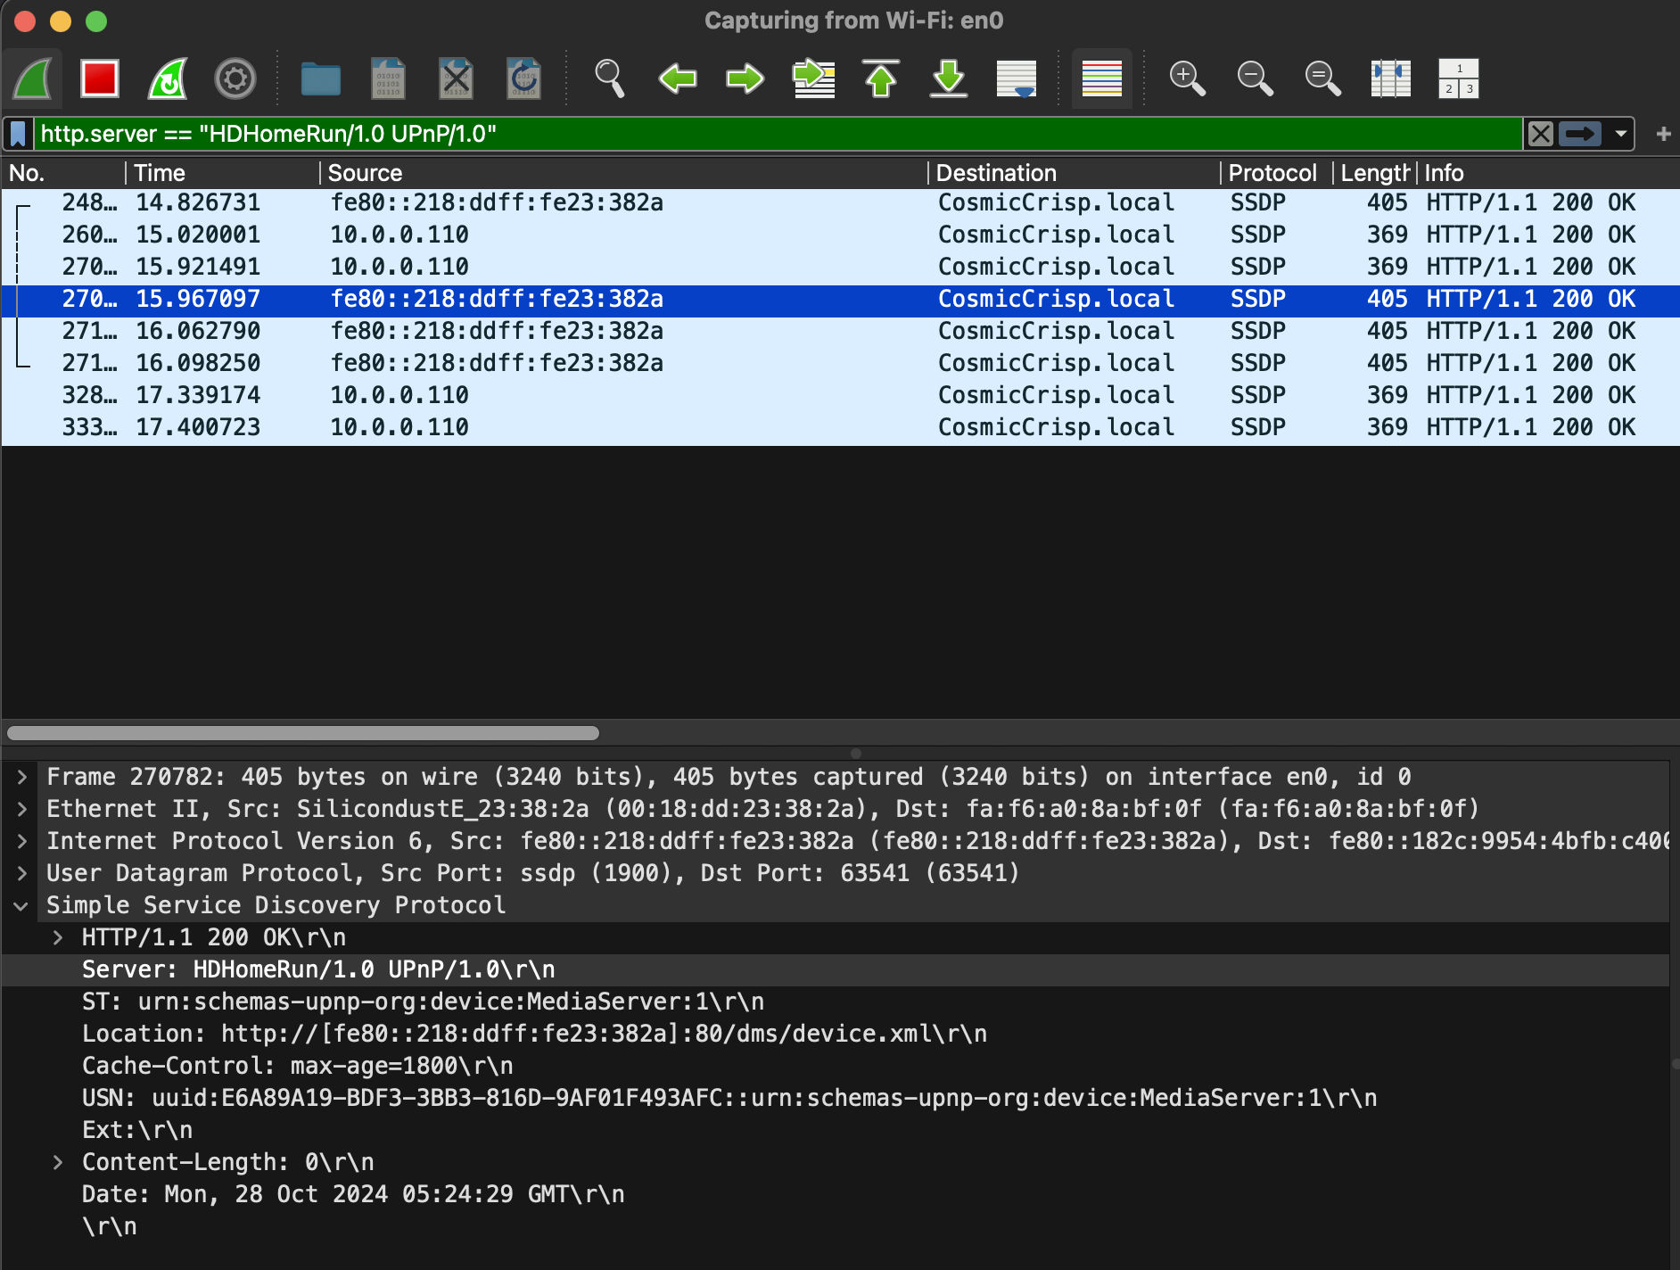Stop the running capture with red square
Image resolution: width=1680 pixels, height=1270 pixels.
[x=100, y=79]
